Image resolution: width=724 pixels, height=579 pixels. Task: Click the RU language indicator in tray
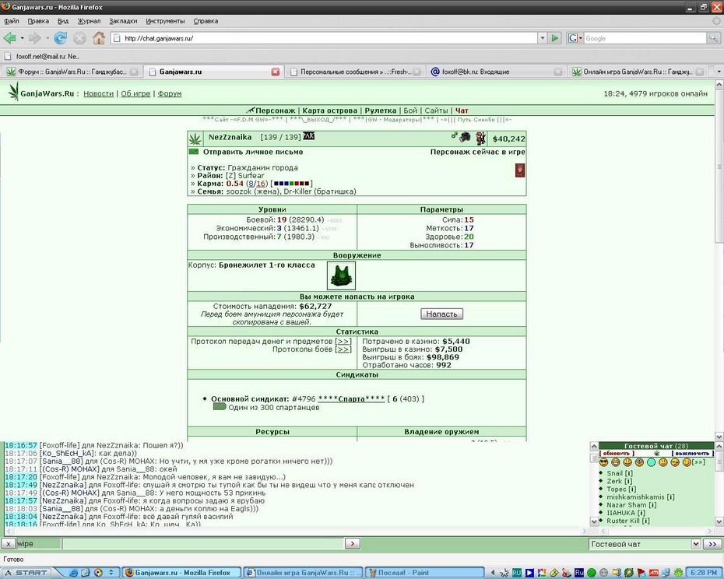click(517, 573)
